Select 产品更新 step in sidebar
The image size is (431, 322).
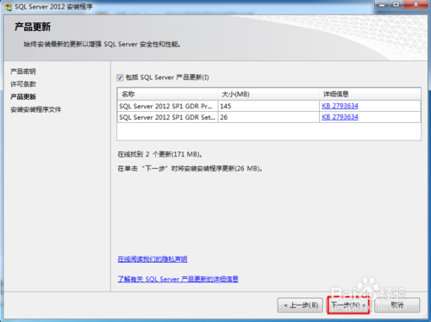23,96
